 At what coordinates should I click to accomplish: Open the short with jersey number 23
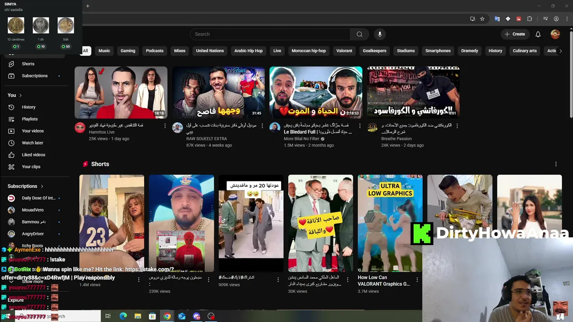111,223
